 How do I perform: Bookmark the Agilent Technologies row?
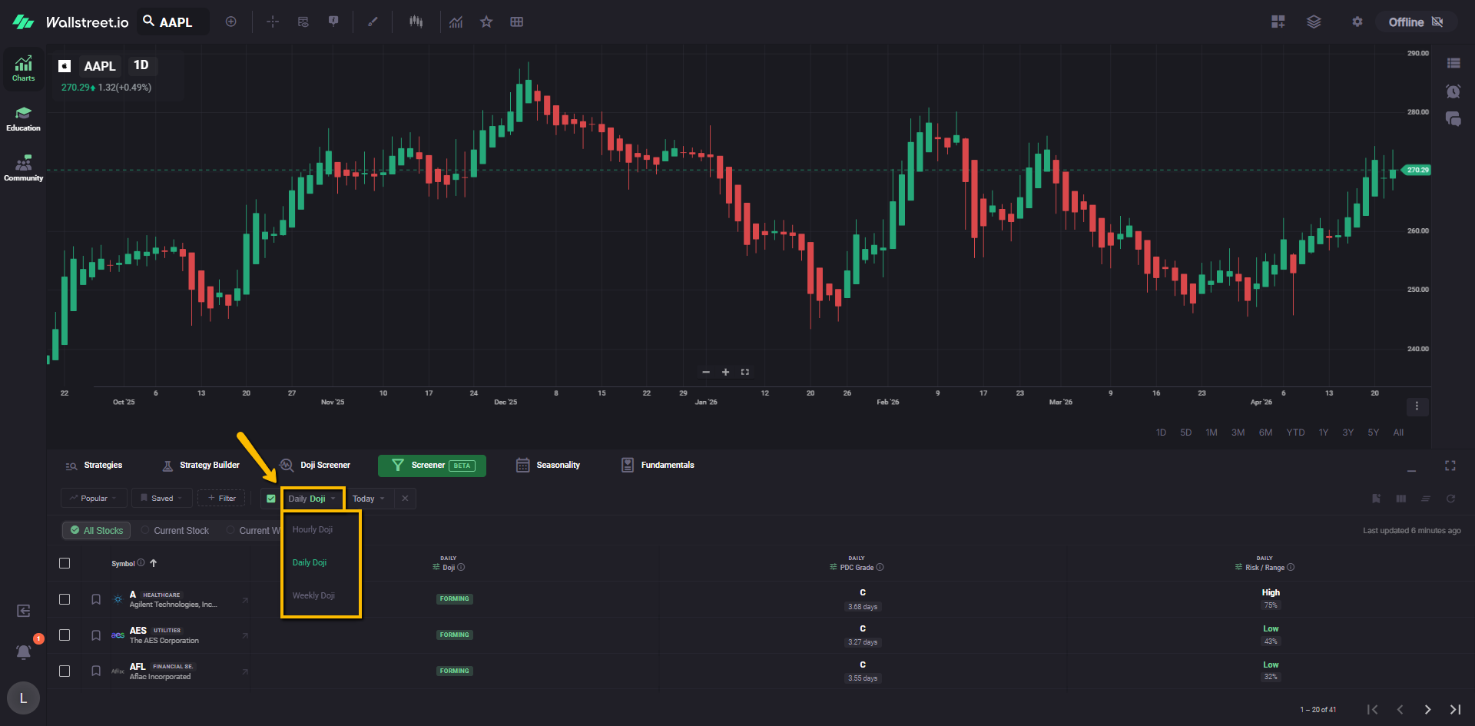[96, 599]
